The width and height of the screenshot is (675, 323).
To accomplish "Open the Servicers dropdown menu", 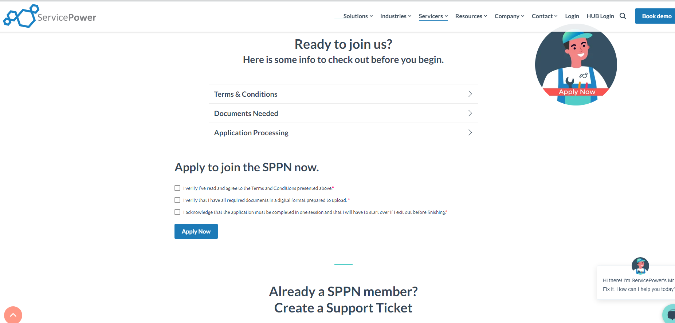I will (433, 16).
